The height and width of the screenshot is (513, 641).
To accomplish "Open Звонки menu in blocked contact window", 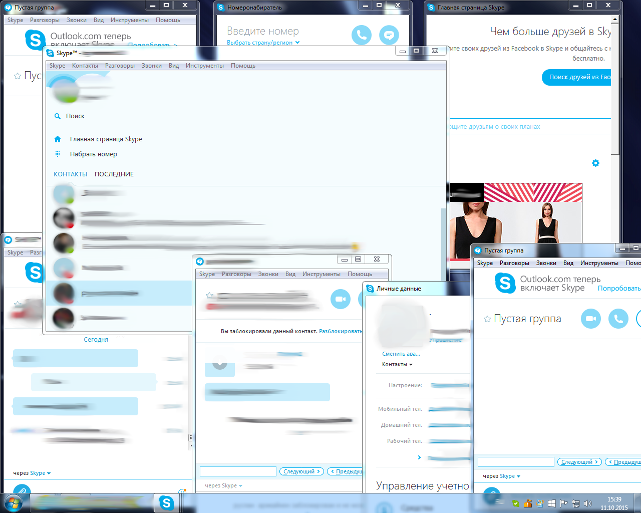I will 268,274.
